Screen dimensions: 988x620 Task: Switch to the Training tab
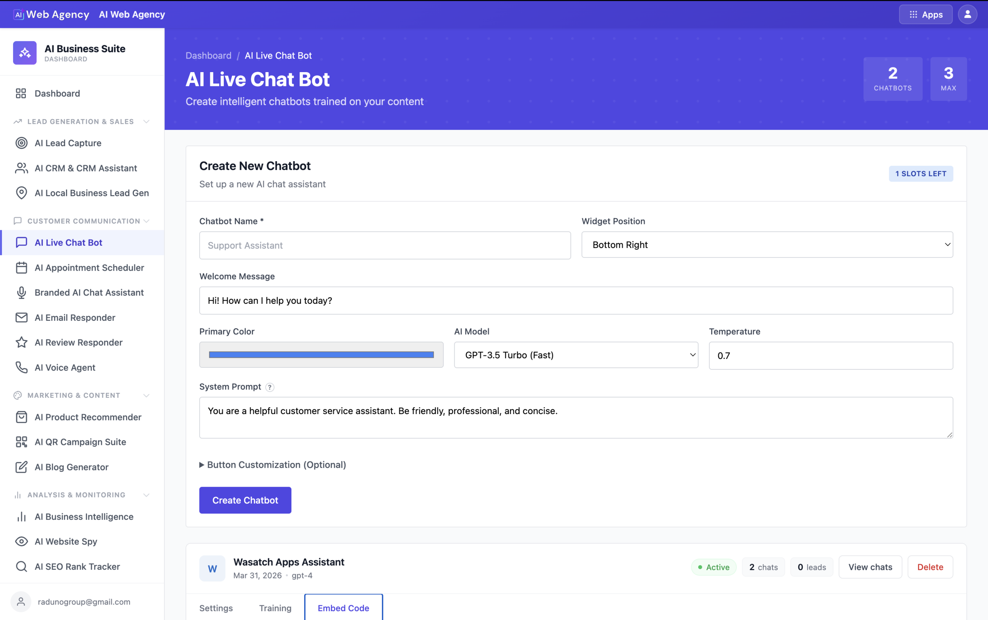(x=275, y=608)
